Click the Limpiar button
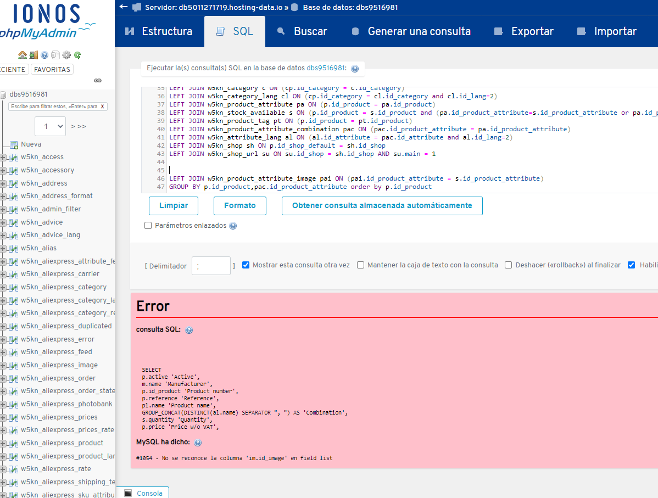 [174, 205]
